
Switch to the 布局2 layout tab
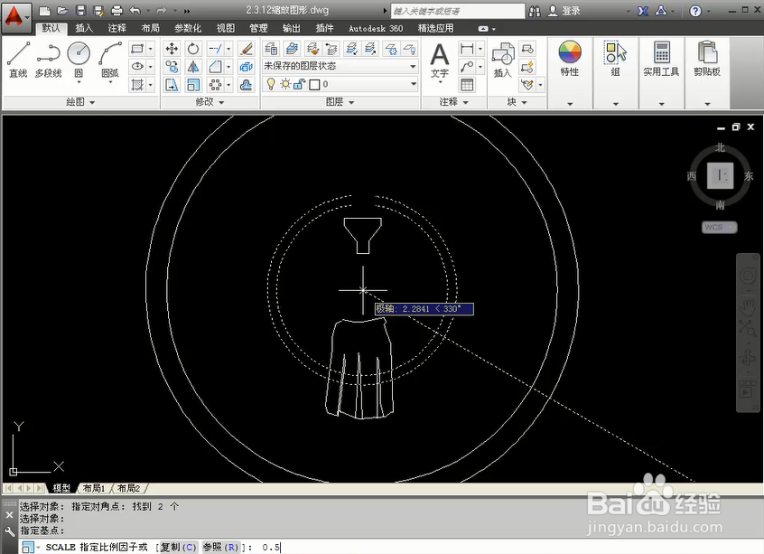(x=128, y=488)
